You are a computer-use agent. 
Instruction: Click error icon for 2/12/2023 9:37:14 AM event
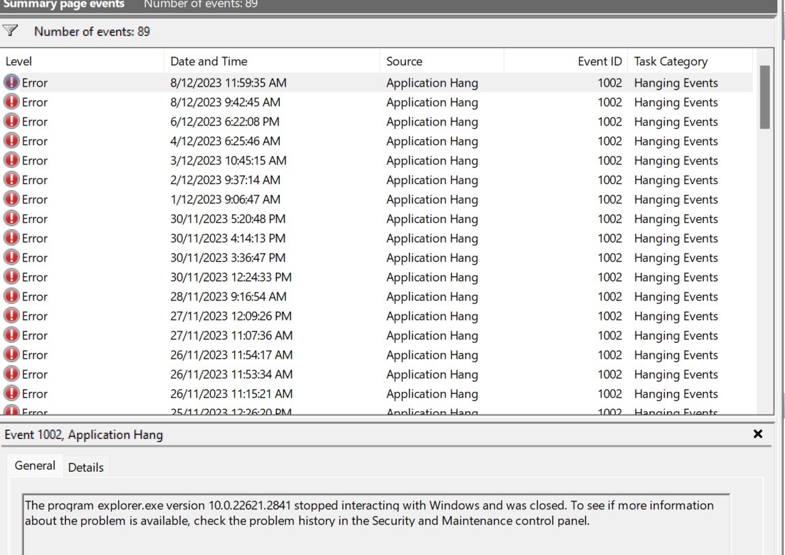click(11, 179)
